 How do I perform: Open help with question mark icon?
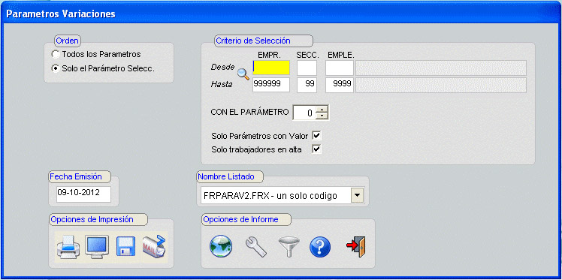(320, 247)
